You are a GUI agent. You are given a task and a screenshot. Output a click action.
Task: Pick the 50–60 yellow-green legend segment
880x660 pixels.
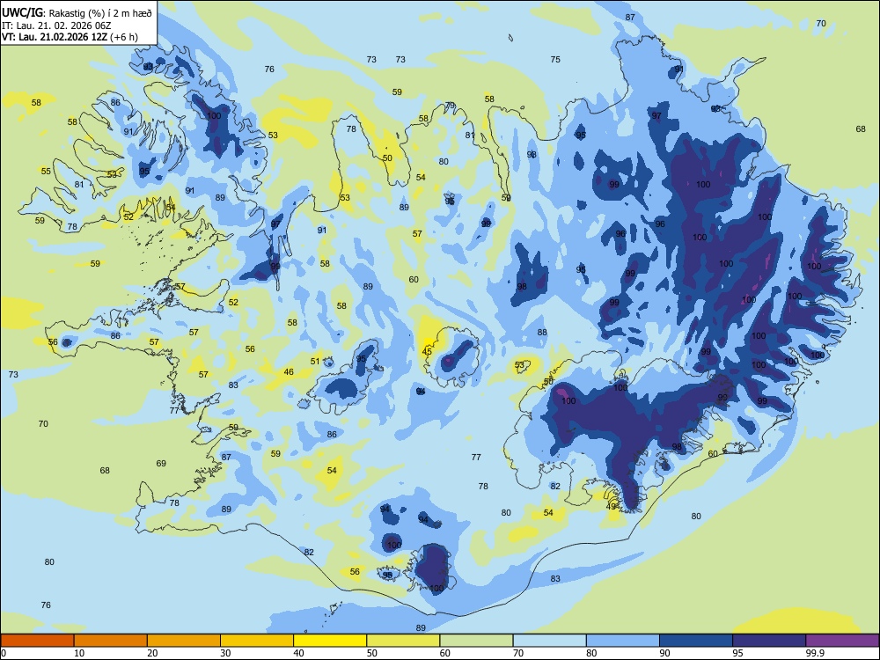coord(404,641)
